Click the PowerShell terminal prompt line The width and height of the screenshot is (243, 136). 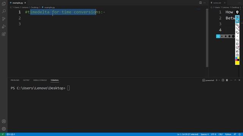click(x=40, y=88)
